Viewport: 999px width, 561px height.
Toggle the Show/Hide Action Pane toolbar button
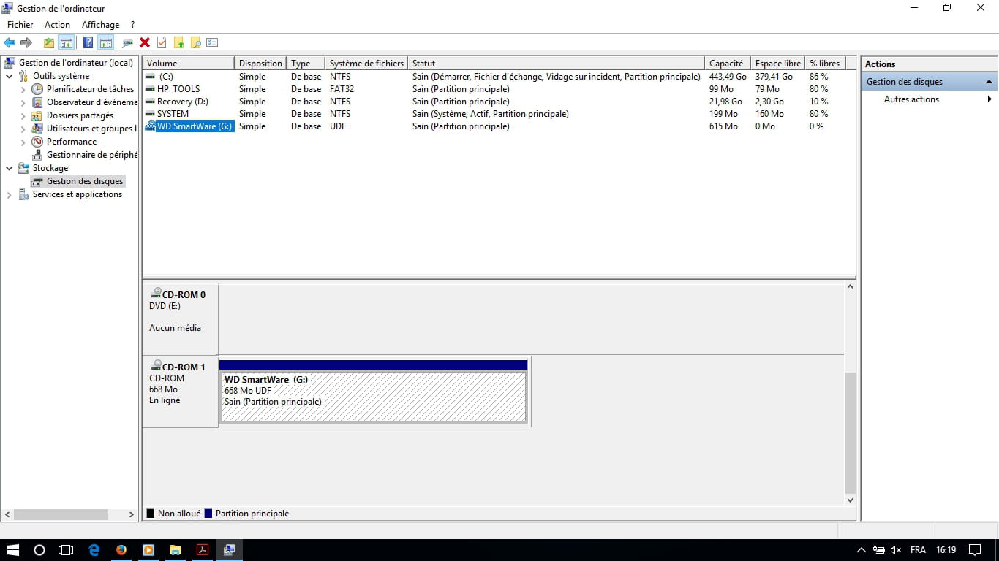click(106, 42)
